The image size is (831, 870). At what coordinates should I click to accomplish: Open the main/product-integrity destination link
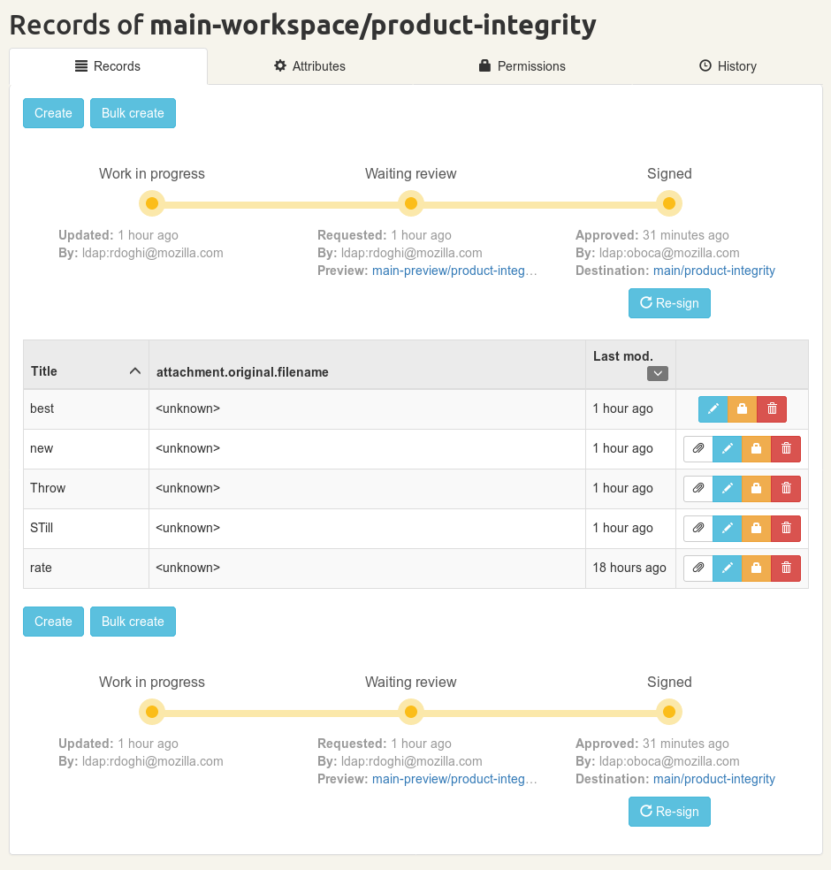coord(714,271)
